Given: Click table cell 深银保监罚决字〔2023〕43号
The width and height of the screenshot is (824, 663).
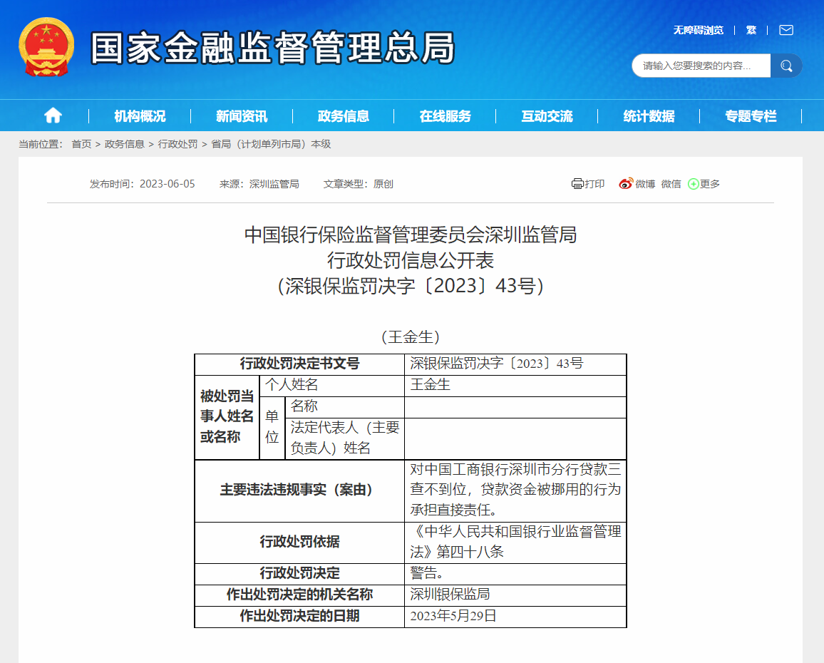Looking at the screenshot, I should [x=515, y=364].
